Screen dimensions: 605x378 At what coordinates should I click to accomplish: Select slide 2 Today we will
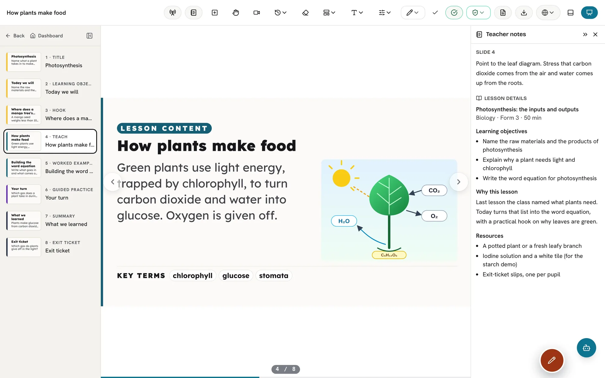(50, 88)
